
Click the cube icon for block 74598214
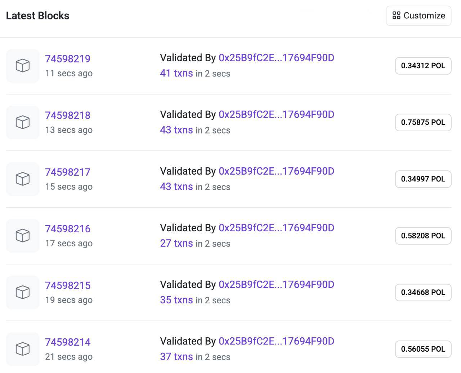pyautogui.click(x=23, y=349)
